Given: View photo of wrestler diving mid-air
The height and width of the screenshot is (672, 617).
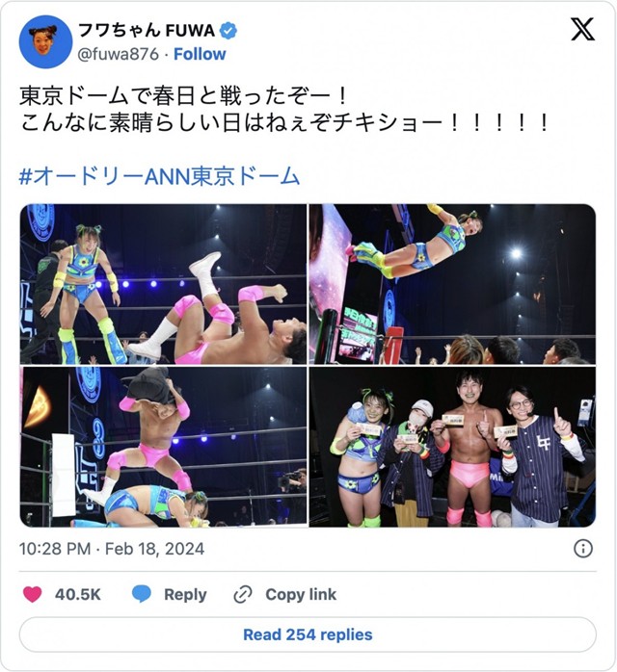Looking at the screenshot, I should click(453, 284).
